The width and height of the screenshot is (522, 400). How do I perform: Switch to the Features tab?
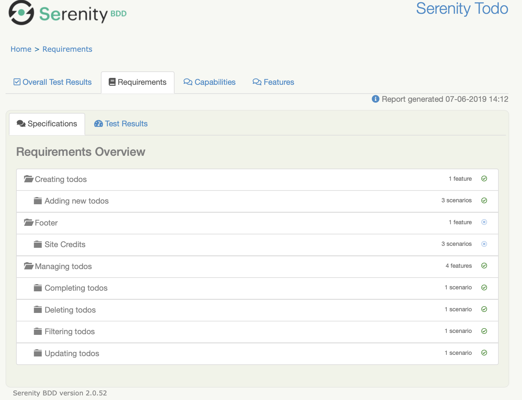(273, 82)
